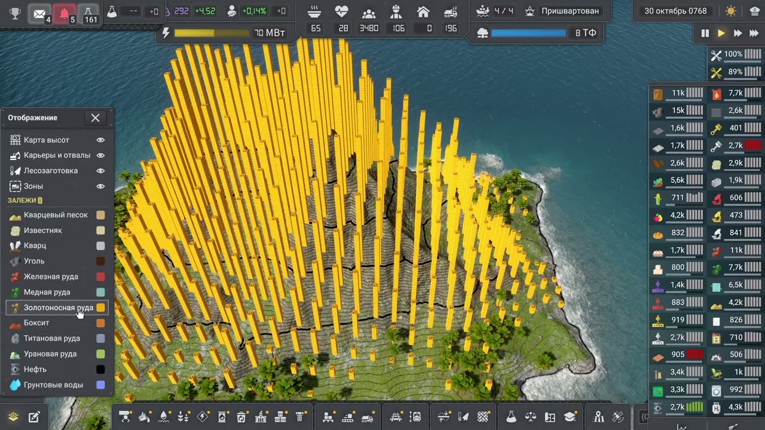Click the computing cloud icon
The image size is (765, 430).
tap(483, 33)
